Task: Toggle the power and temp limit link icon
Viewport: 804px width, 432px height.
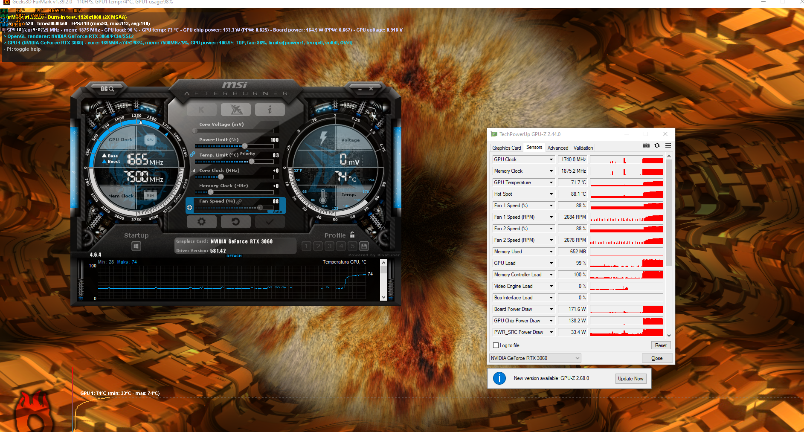Action: 193,154
